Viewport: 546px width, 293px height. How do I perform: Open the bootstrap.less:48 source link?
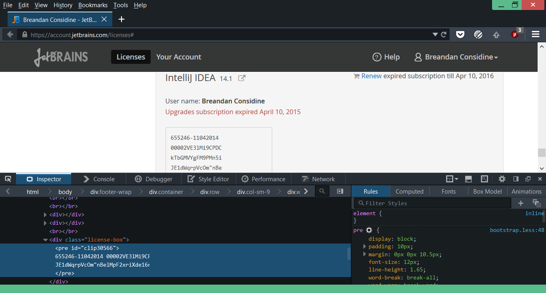click(517, 230)
